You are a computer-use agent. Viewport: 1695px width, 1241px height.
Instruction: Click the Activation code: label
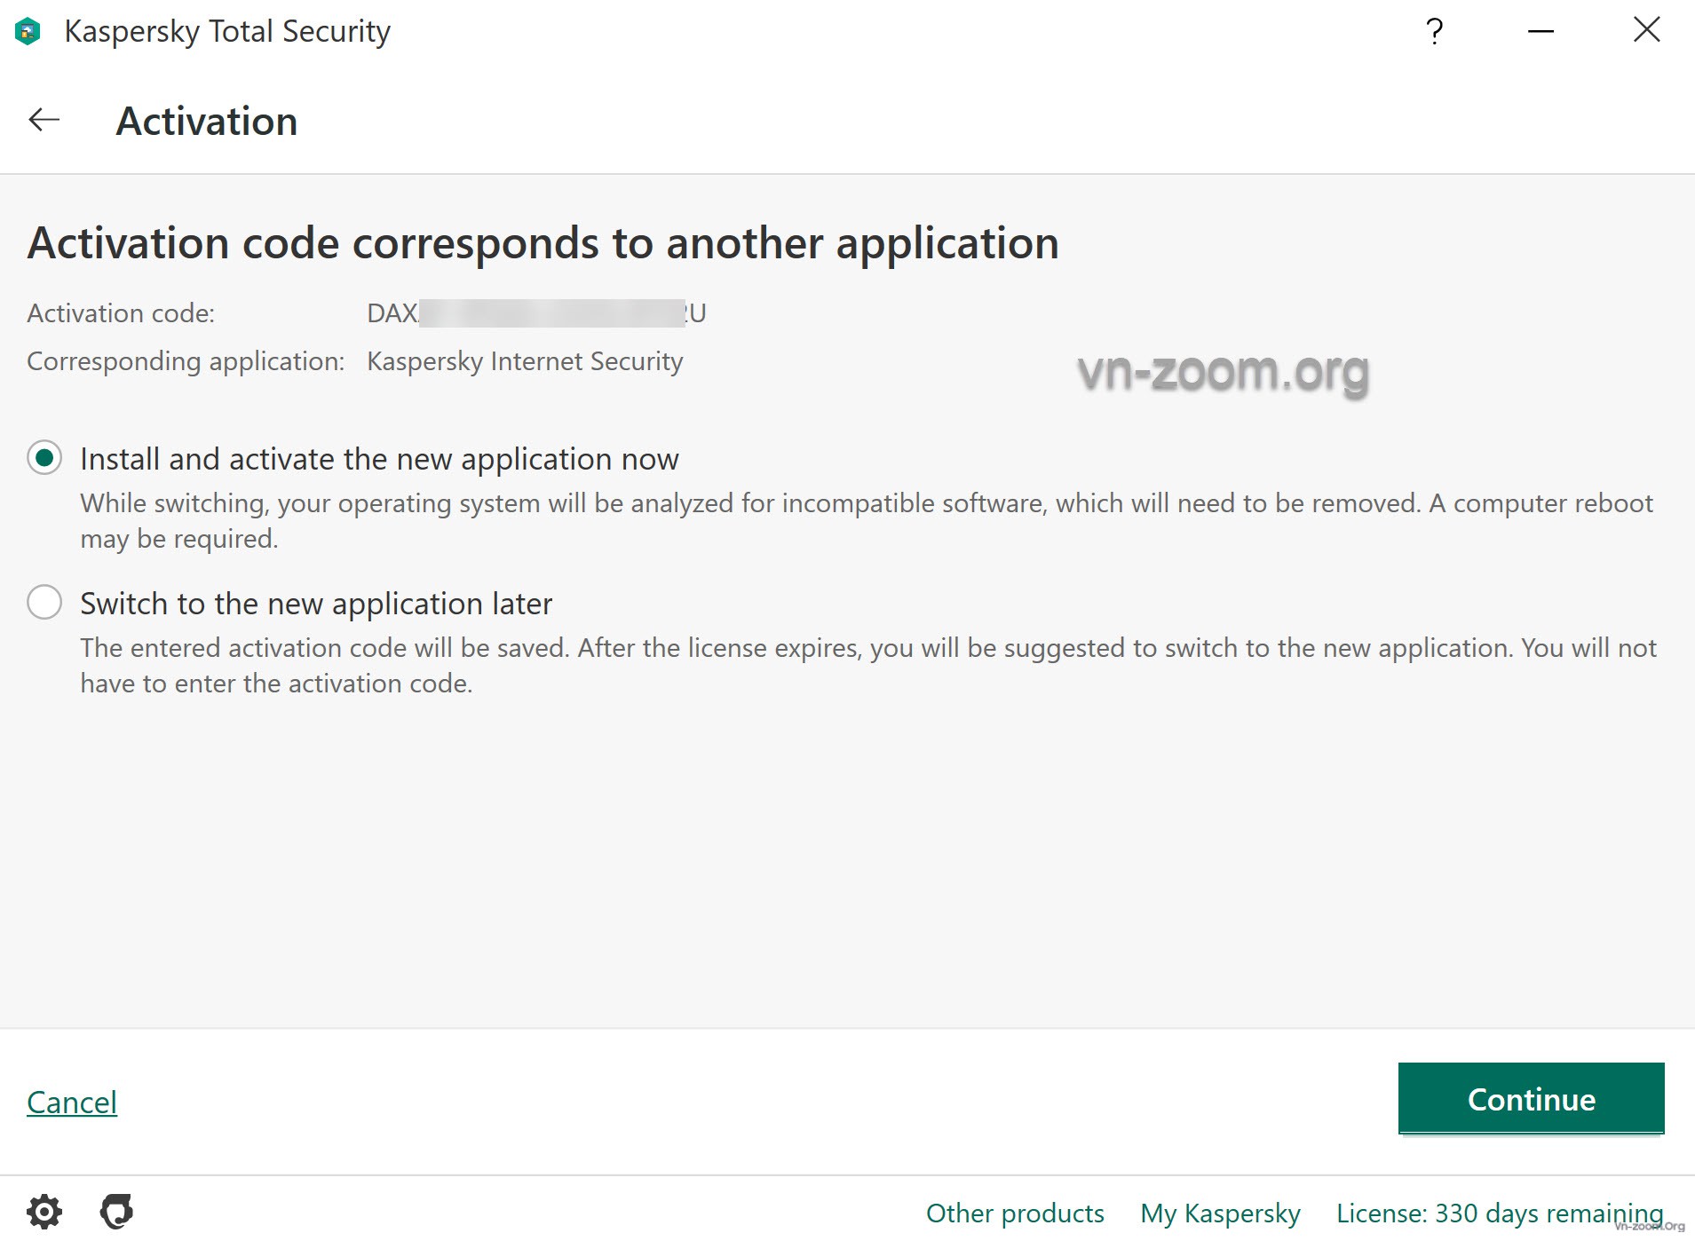coord(121,313)
